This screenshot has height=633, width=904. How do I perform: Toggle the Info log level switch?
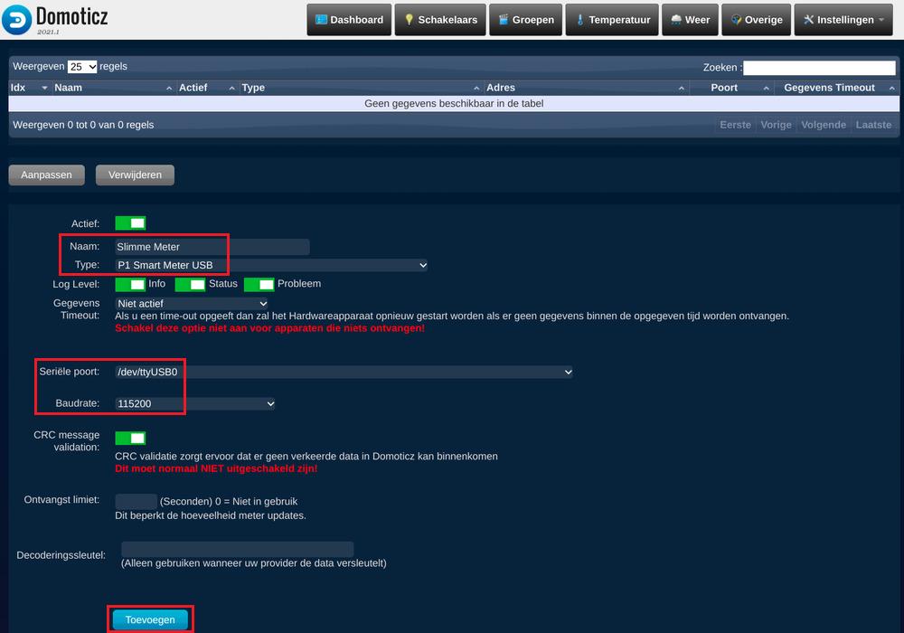click(130, 285)
